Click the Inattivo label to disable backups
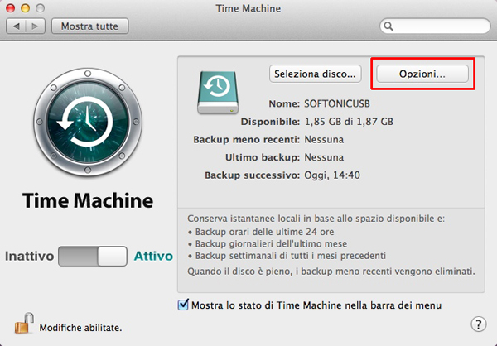Viewport: 497px width, 346px height. click(x=29, y=257)
